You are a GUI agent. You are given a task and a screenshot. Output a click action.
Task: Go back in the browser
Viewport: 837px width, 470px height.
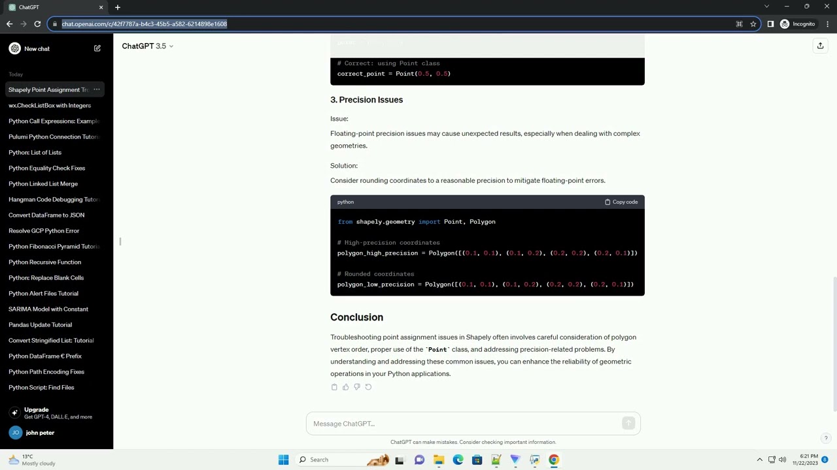[x=9, y=23]
